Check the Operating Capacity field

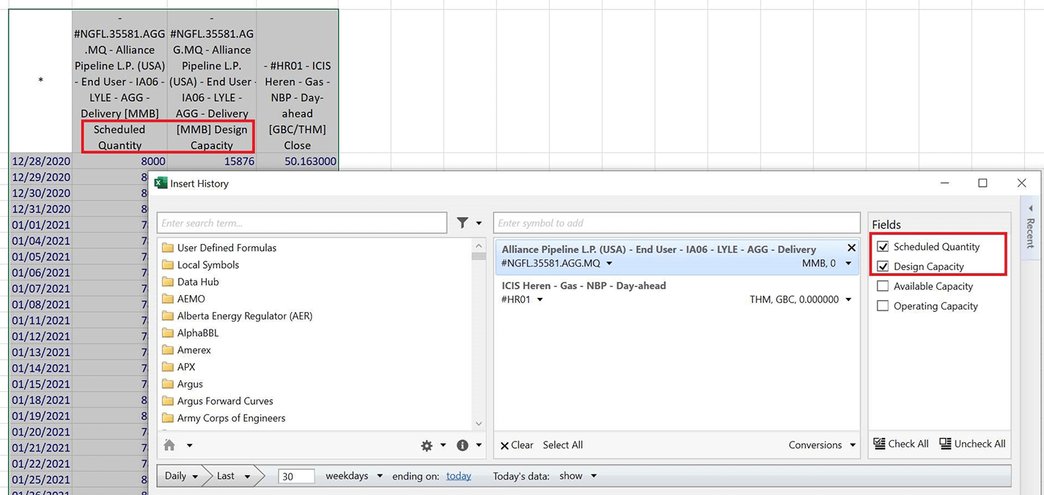point(883,306)
